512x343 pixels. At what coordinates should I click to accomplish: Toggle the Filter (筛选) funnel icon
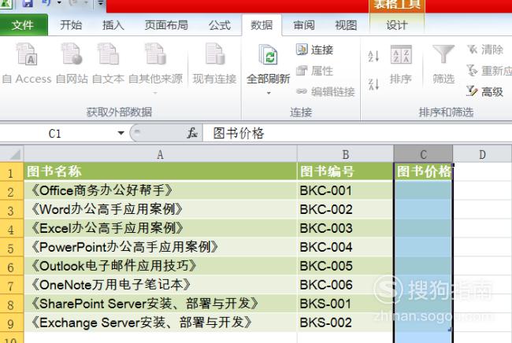click(x=443, y=53)
